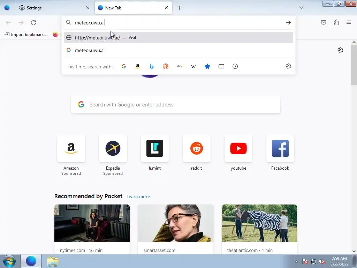Click the page vertical scrollbar thumb
357x268 pixels.
[354, 65]
